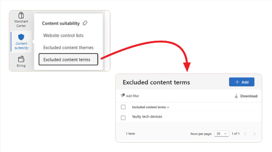272x152 pixels.
Task: Open the Billing wallet icon
Action: pyautogui.click(x=21, y=59)
